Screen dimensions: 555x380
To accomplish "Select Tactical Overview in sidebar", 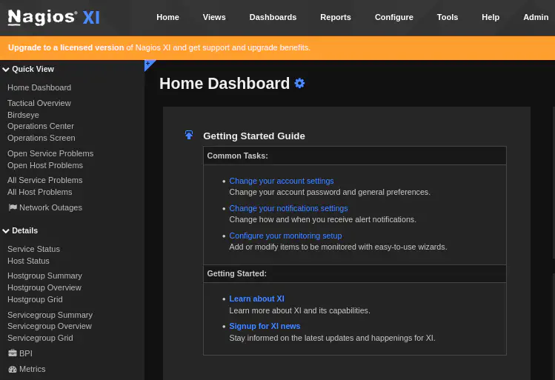I will coord(39,103).
